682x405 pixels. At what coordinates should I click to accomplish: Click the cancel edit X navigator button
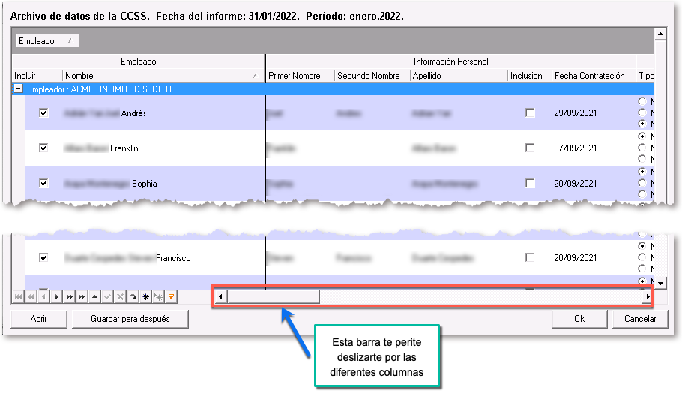point(121,297)
